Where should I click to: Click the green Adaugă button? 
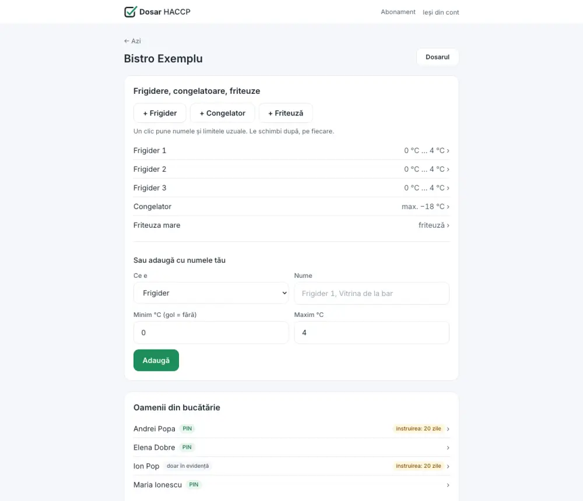pyautogui.click(x=156, y=360)
